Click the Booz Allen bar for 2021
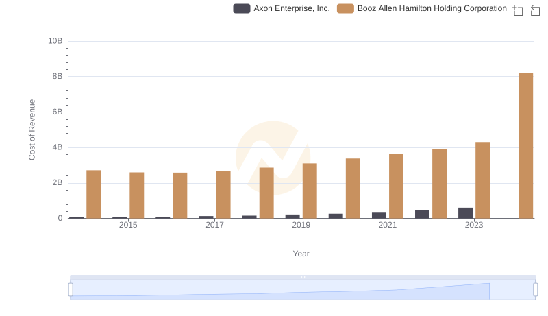 click(x=396, y=186)
